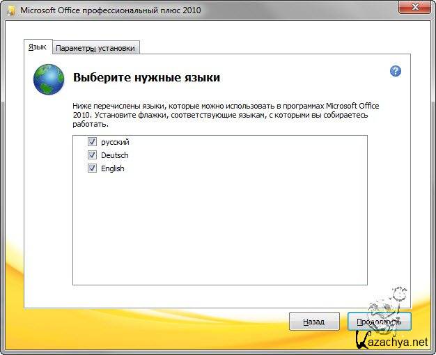436x355 pixels.
Task: Open help via the blue question mark icon
Action: (396, 71)
